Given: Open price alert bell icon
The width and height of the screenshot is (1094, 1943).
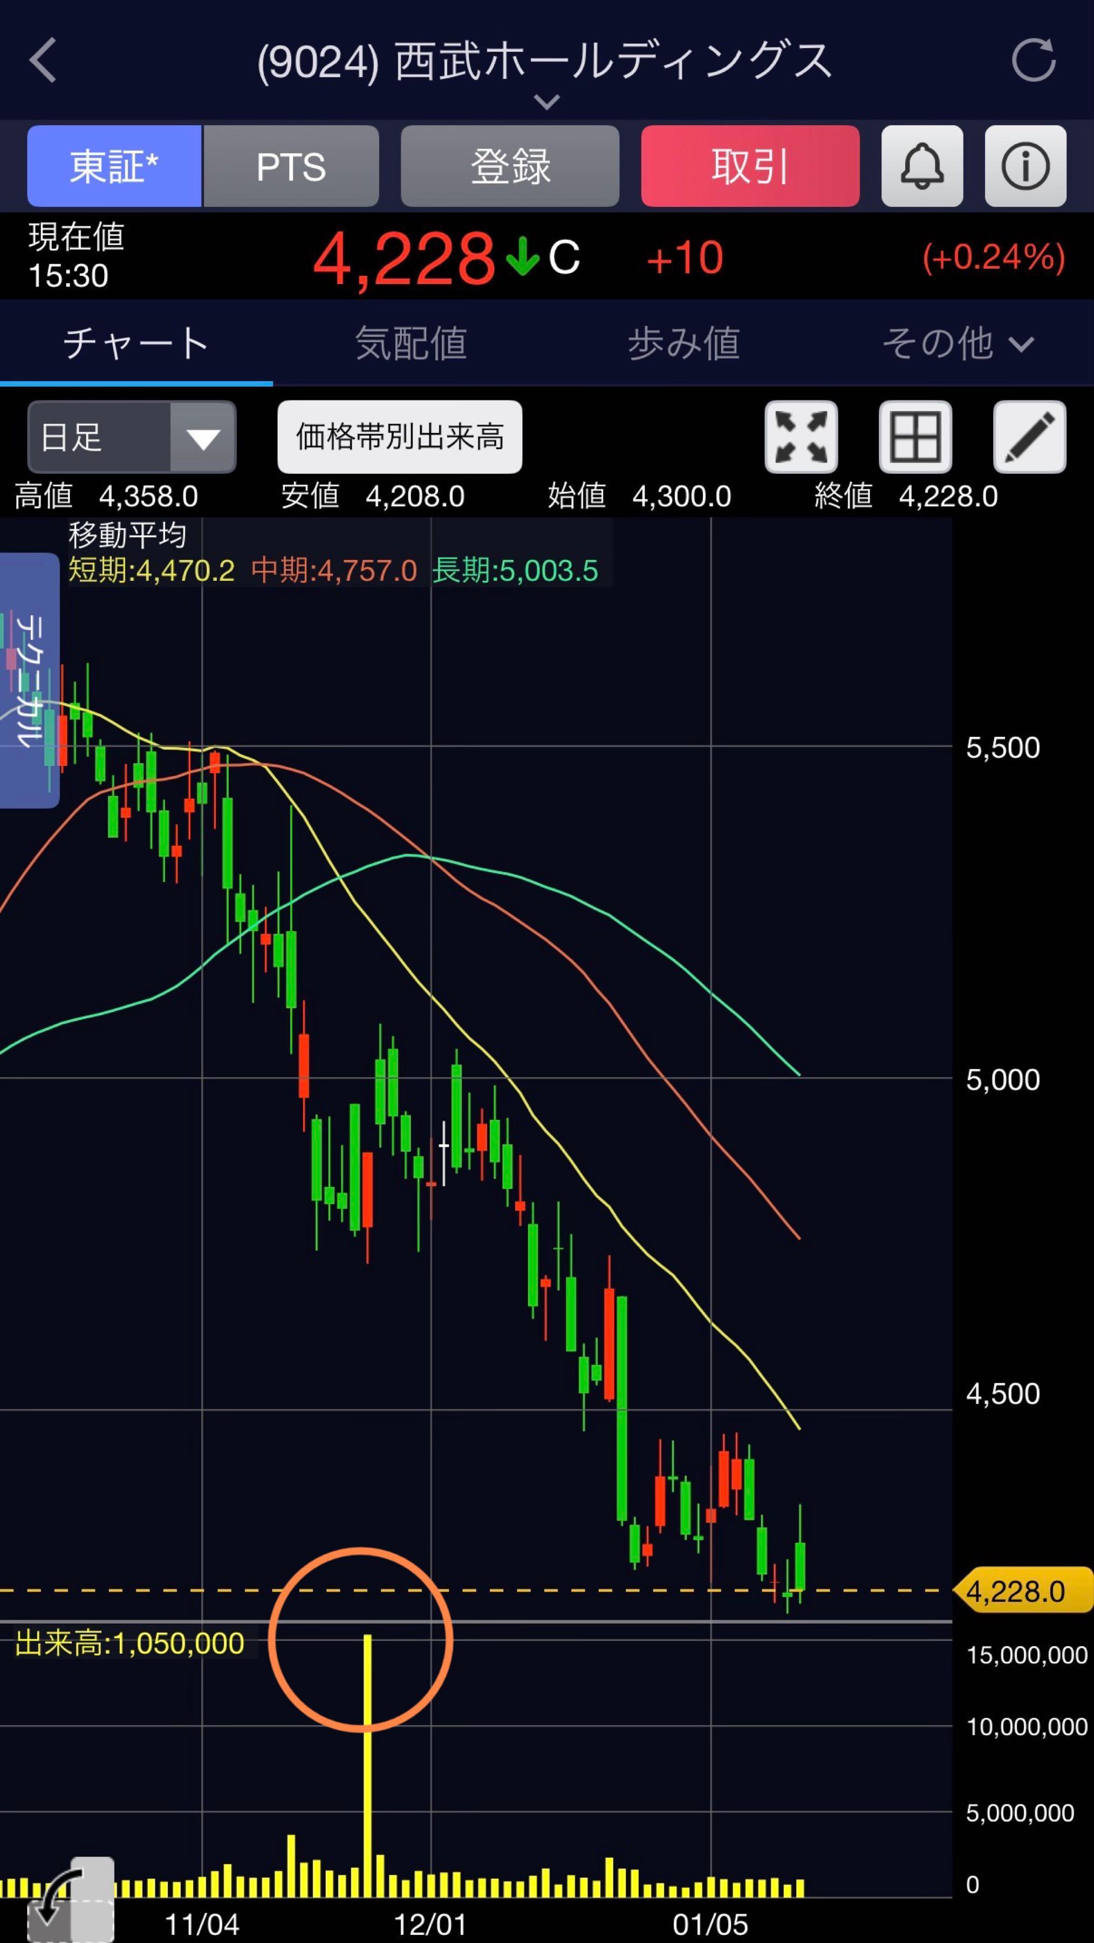Looking at the screenshot, I should click(921, 166).
